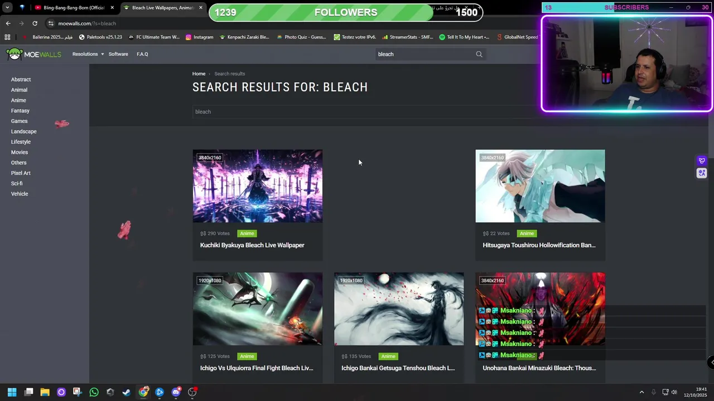The image size is (714, 401).
Task: Open the browser apps grid icon
Action: pyautogui.click(x=7, y=37)
